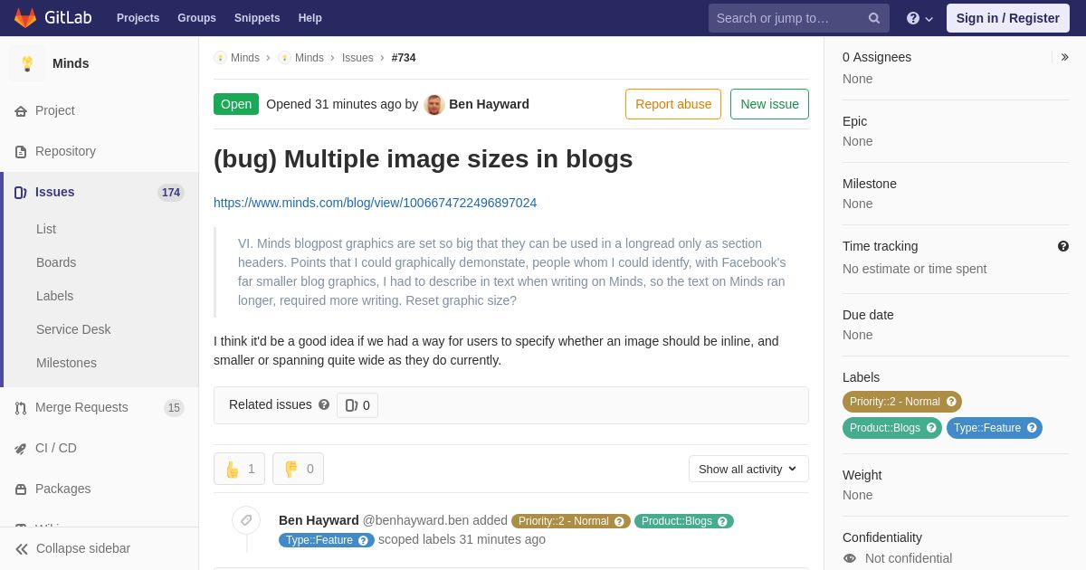Viewport: 1086px width, 570px height.
Task: Click the search magnifier icon
Action: pos(874,18)
